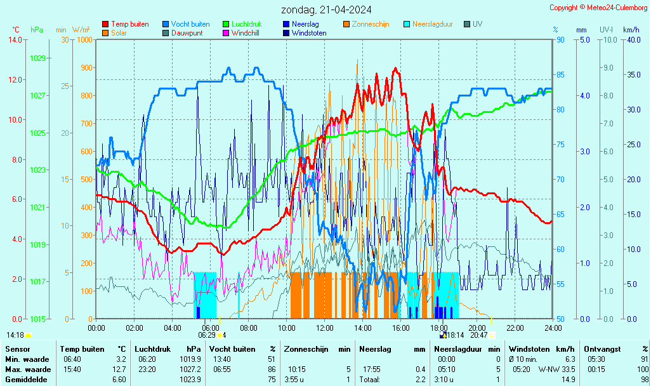Click the cyan Neerslagduur legend square
This screenshot has width=651, height=386.
(407, 24)
